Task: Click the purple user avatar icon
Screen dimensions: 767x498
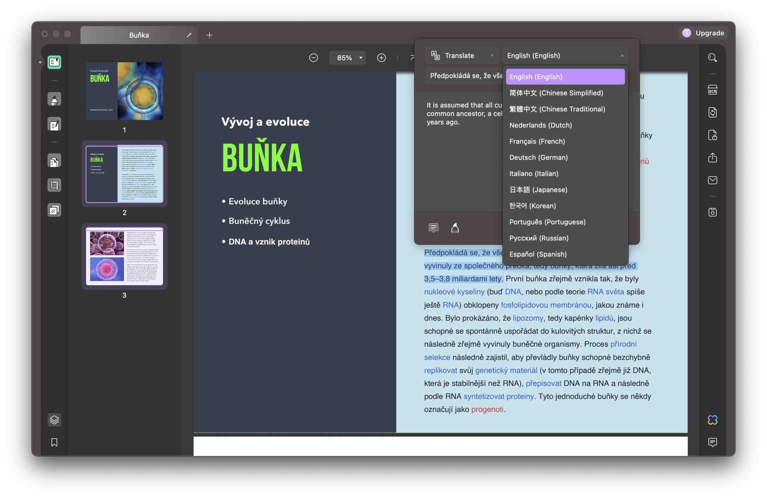Action: [686, 33]
